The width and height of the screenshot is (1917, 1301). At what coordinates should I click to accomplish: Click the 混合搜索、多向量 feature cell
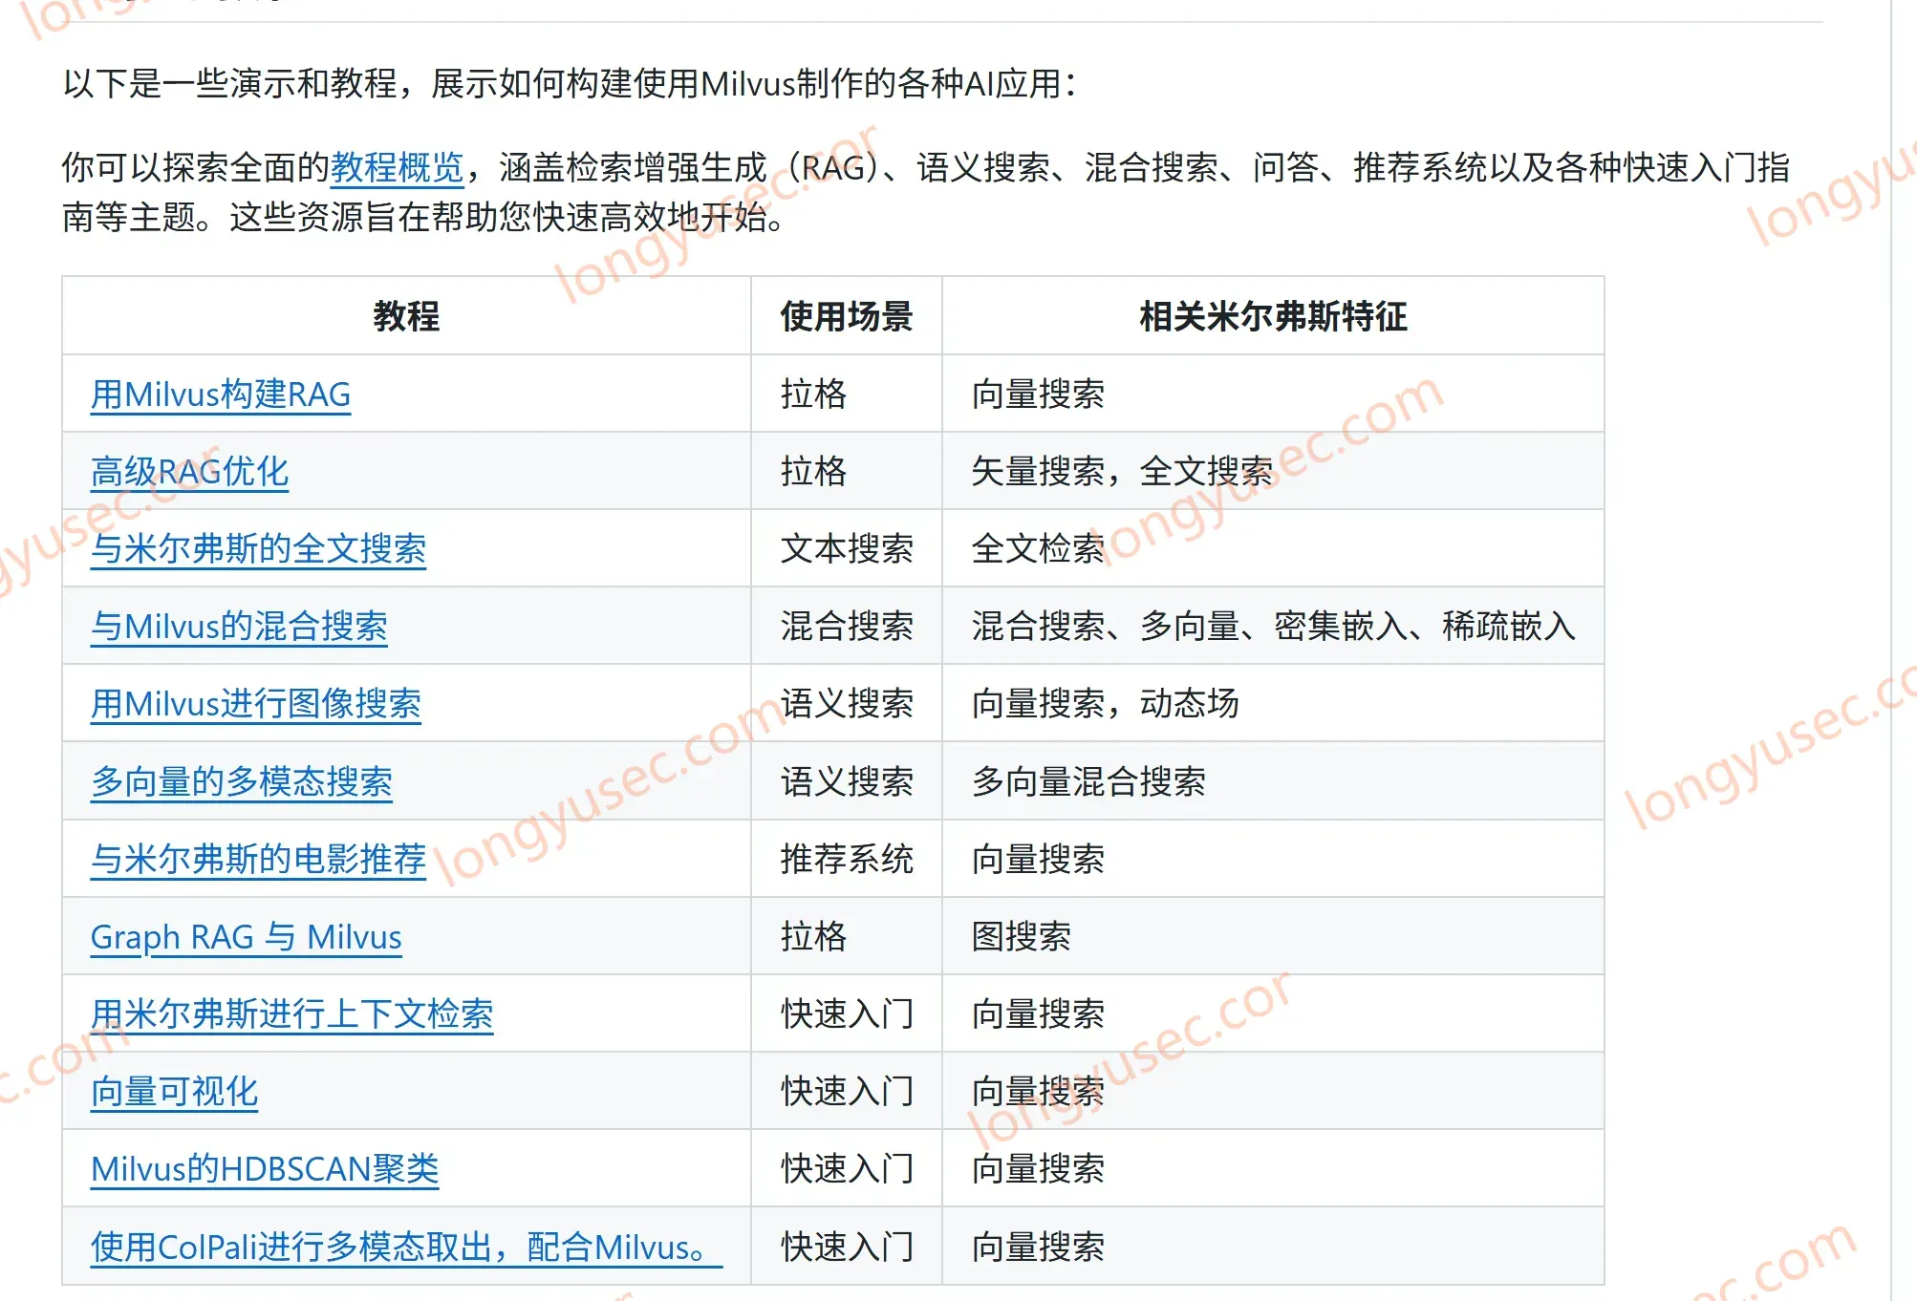[x=1273, y=626]
